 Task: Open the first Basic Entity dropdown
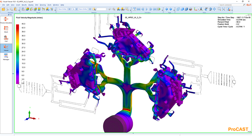(69, 9)
